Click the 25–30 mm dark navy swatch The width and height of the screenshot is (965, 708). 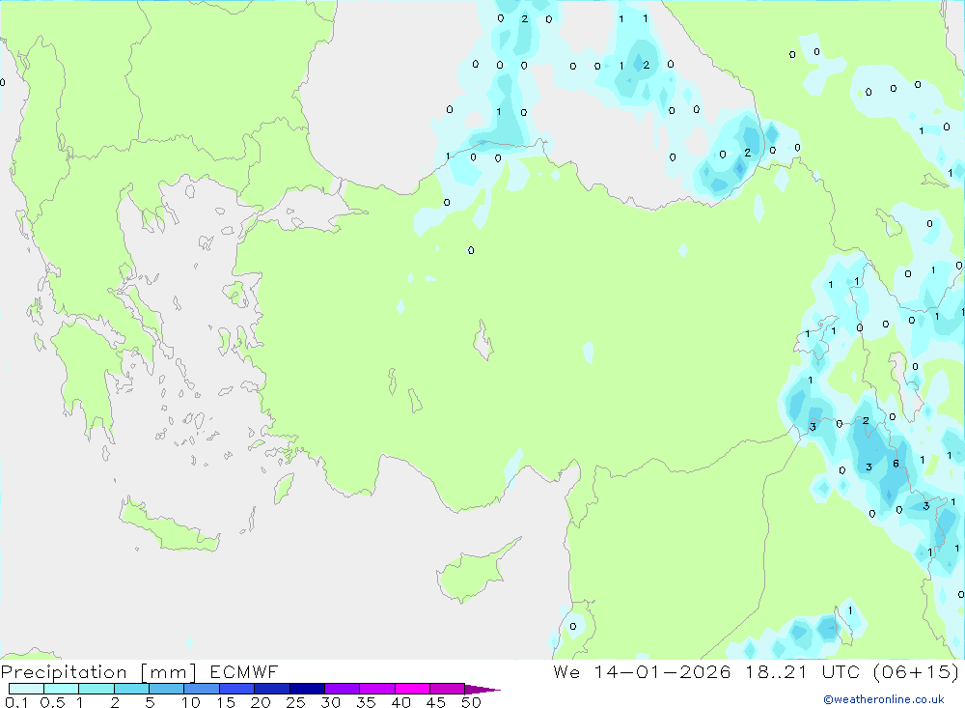pos(307,689)
